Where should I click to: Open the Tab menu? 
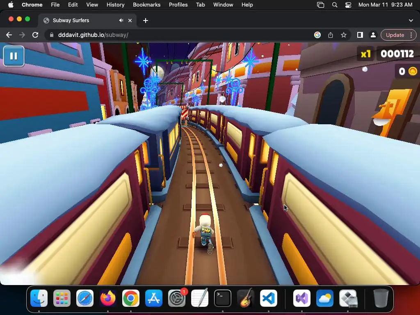[x=200, y=5]
